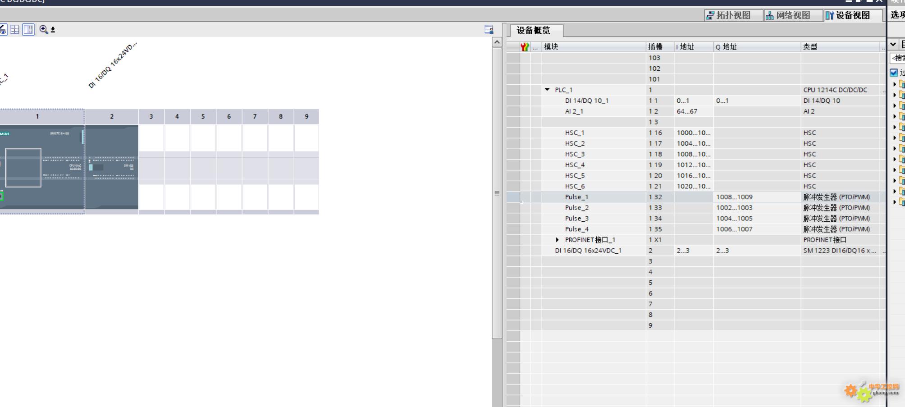Click the PROFINET接口 type cell
Screen dimensions: 905x407
(x=841, y=240)
